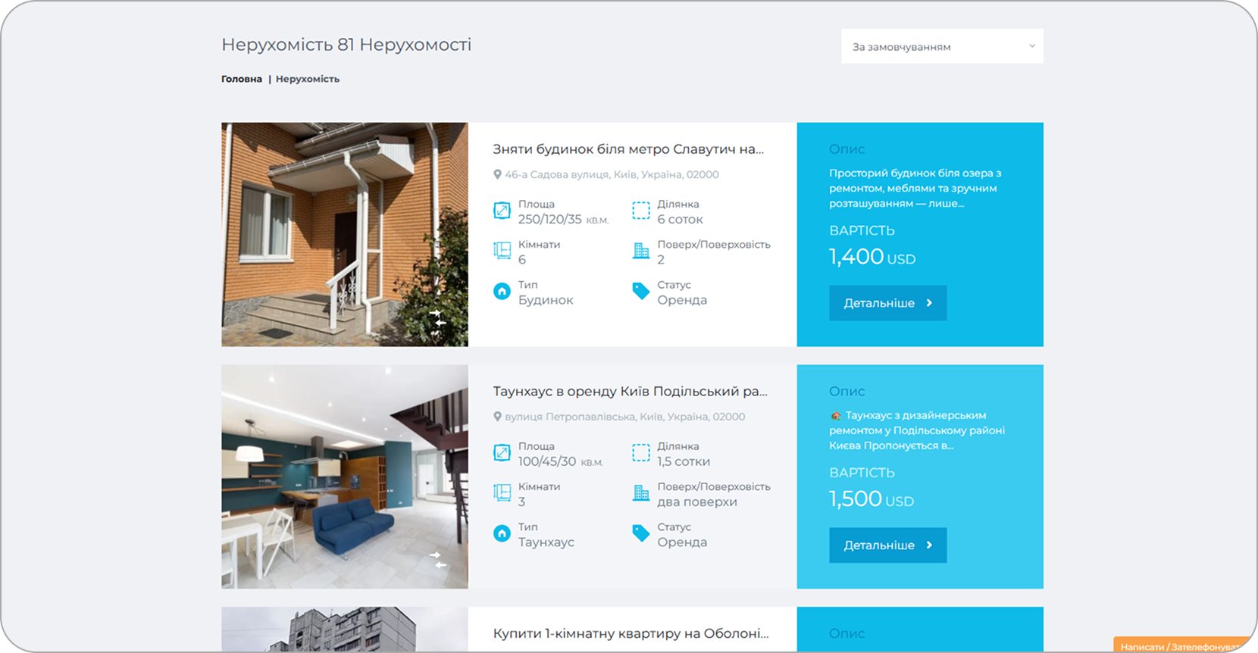
Task: Click the plot size icon beside 6 соток
Action: coord(641,211)
